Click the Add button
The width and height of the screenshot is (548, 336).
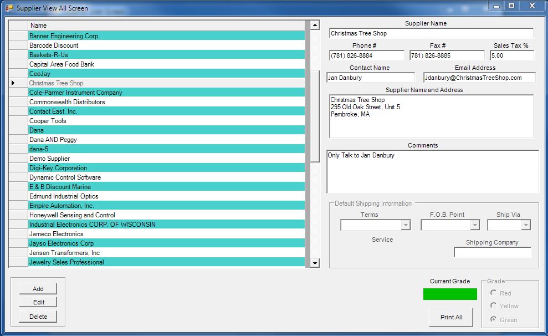pos(38,289)
